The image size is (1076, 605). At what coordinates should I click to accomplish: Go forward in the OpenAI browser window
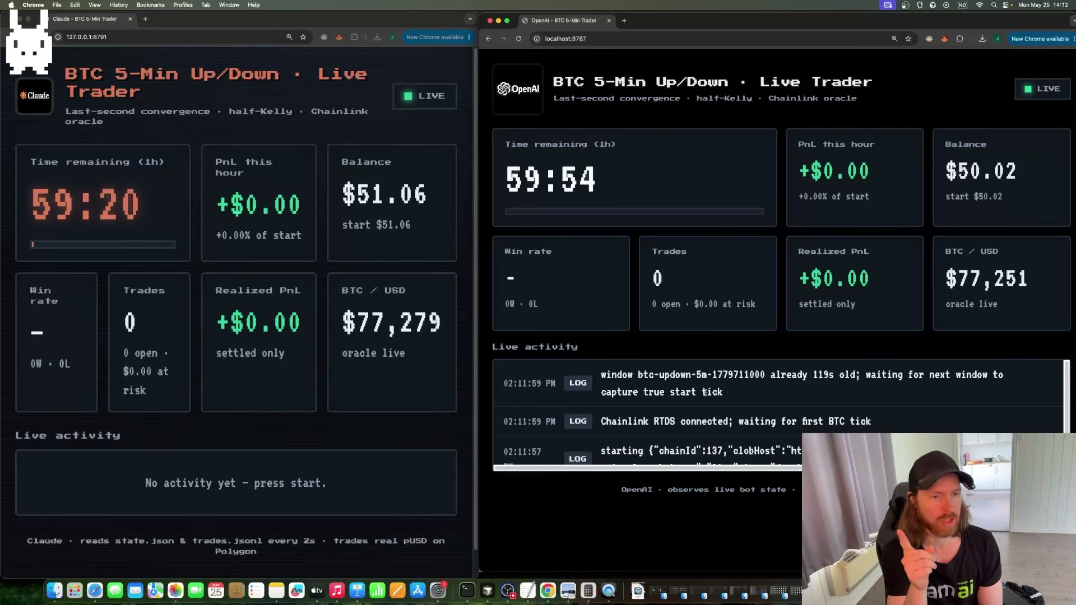[503, 39]
